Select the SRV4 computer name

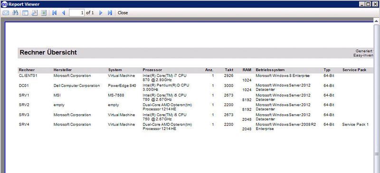coord(24,125)
